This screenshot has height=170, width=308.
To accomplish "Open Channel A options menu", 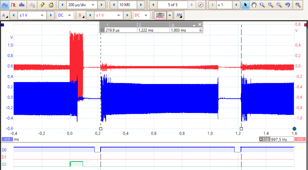I will click(5, 15).
